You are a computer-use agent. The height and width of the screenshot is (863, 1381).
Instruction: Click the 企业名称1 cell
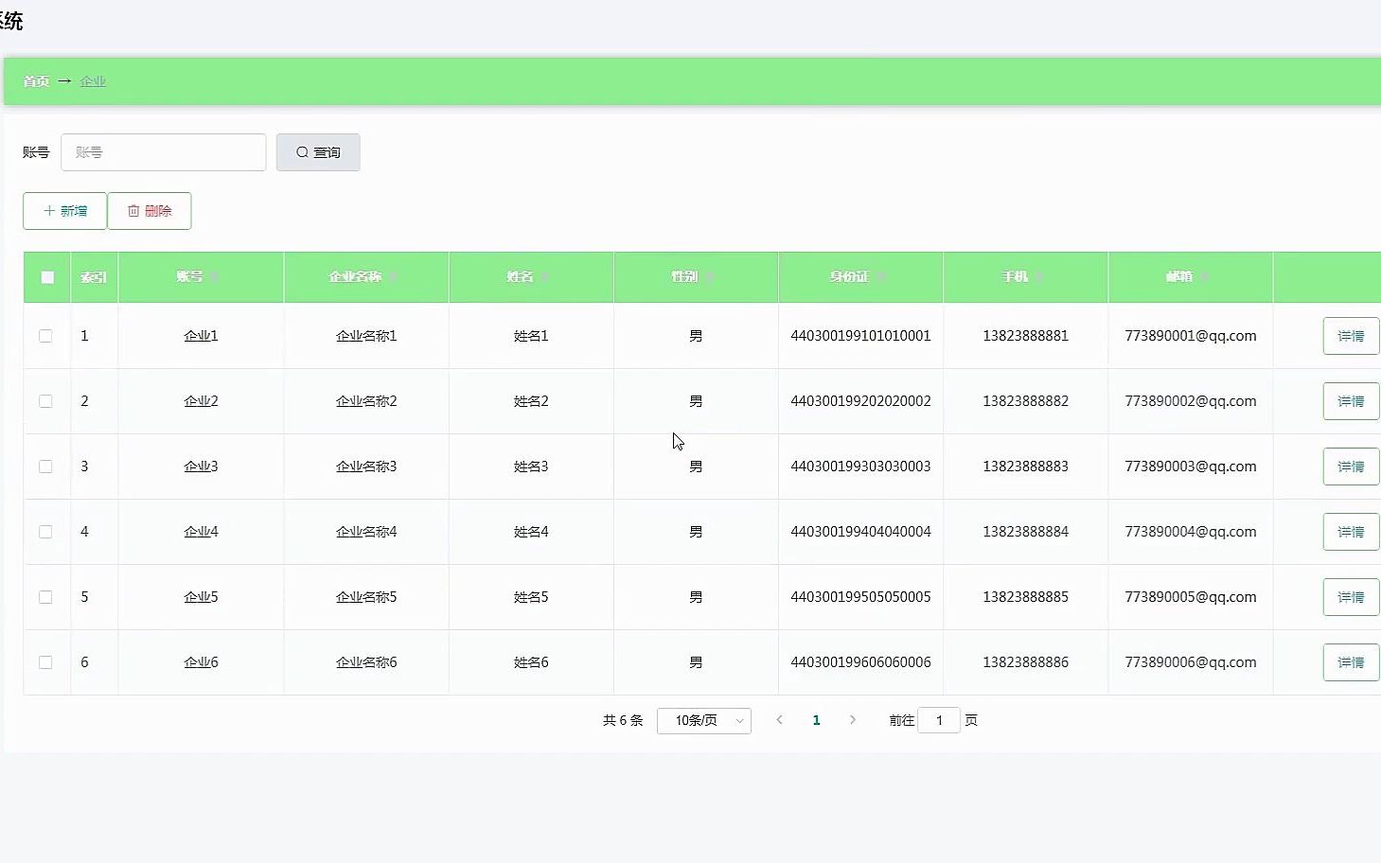coord(366,336)
